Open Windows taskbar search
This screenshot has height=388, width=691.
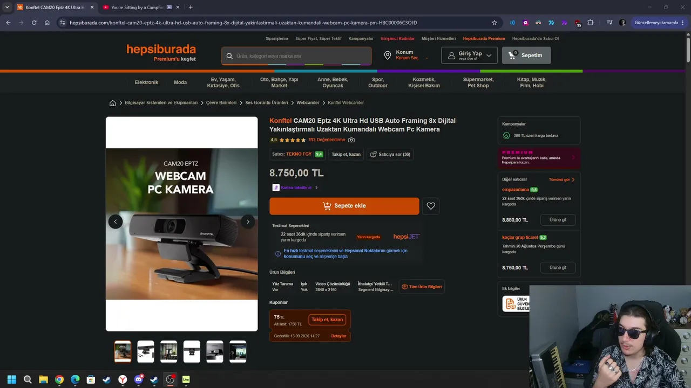point(28,379)
